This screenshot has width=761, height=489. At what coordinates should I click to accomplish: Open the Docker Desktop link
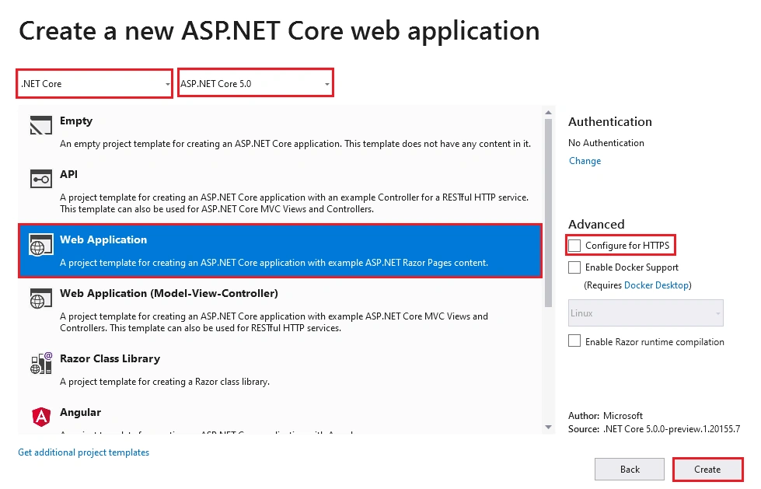click(656, 285)
